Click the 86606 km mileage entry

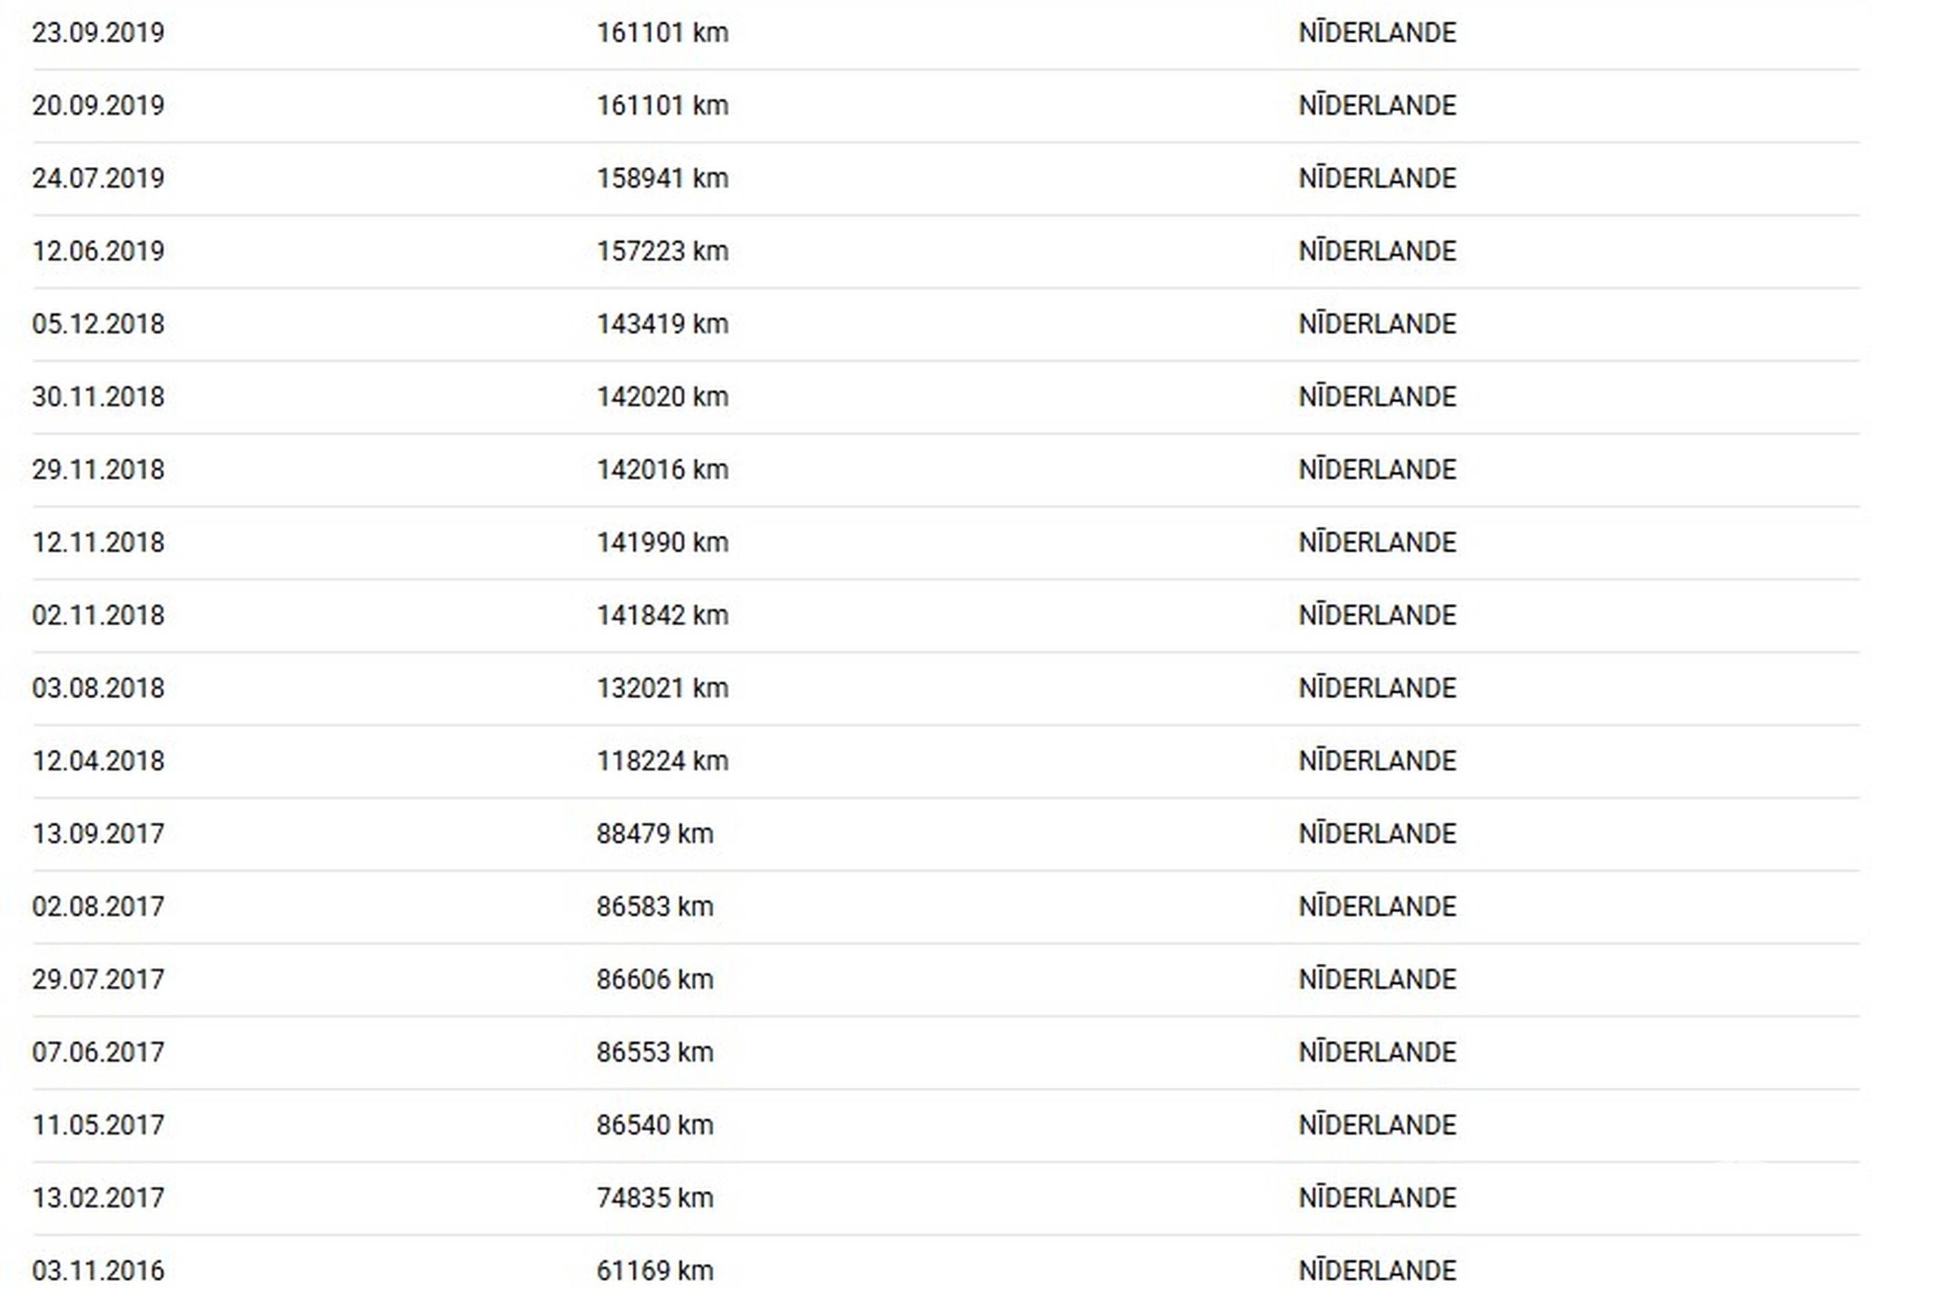655,979
